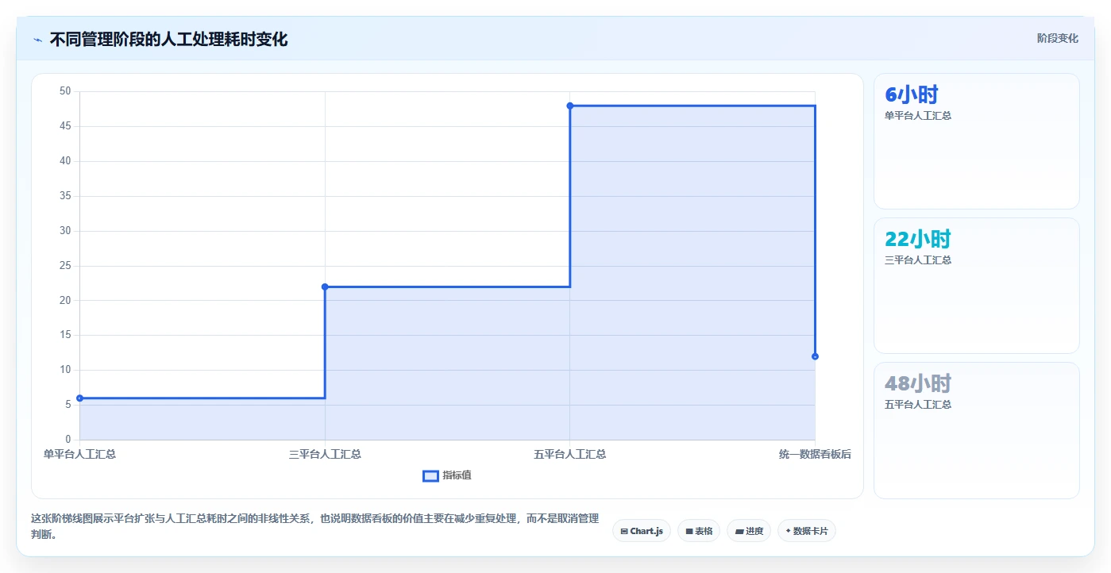The image size is (1111, 573).
Task: Click the x-axis label 五平台人工汇总
Action: [570, 454]
